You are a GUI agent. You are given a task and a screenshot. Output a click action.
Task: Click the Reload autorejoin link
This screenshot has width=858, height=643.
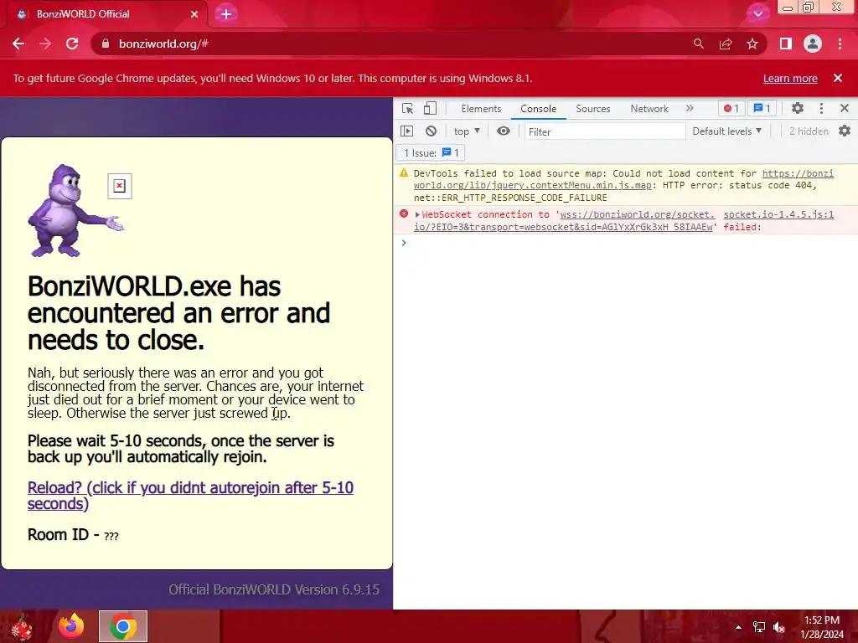(x=190, y=496)
